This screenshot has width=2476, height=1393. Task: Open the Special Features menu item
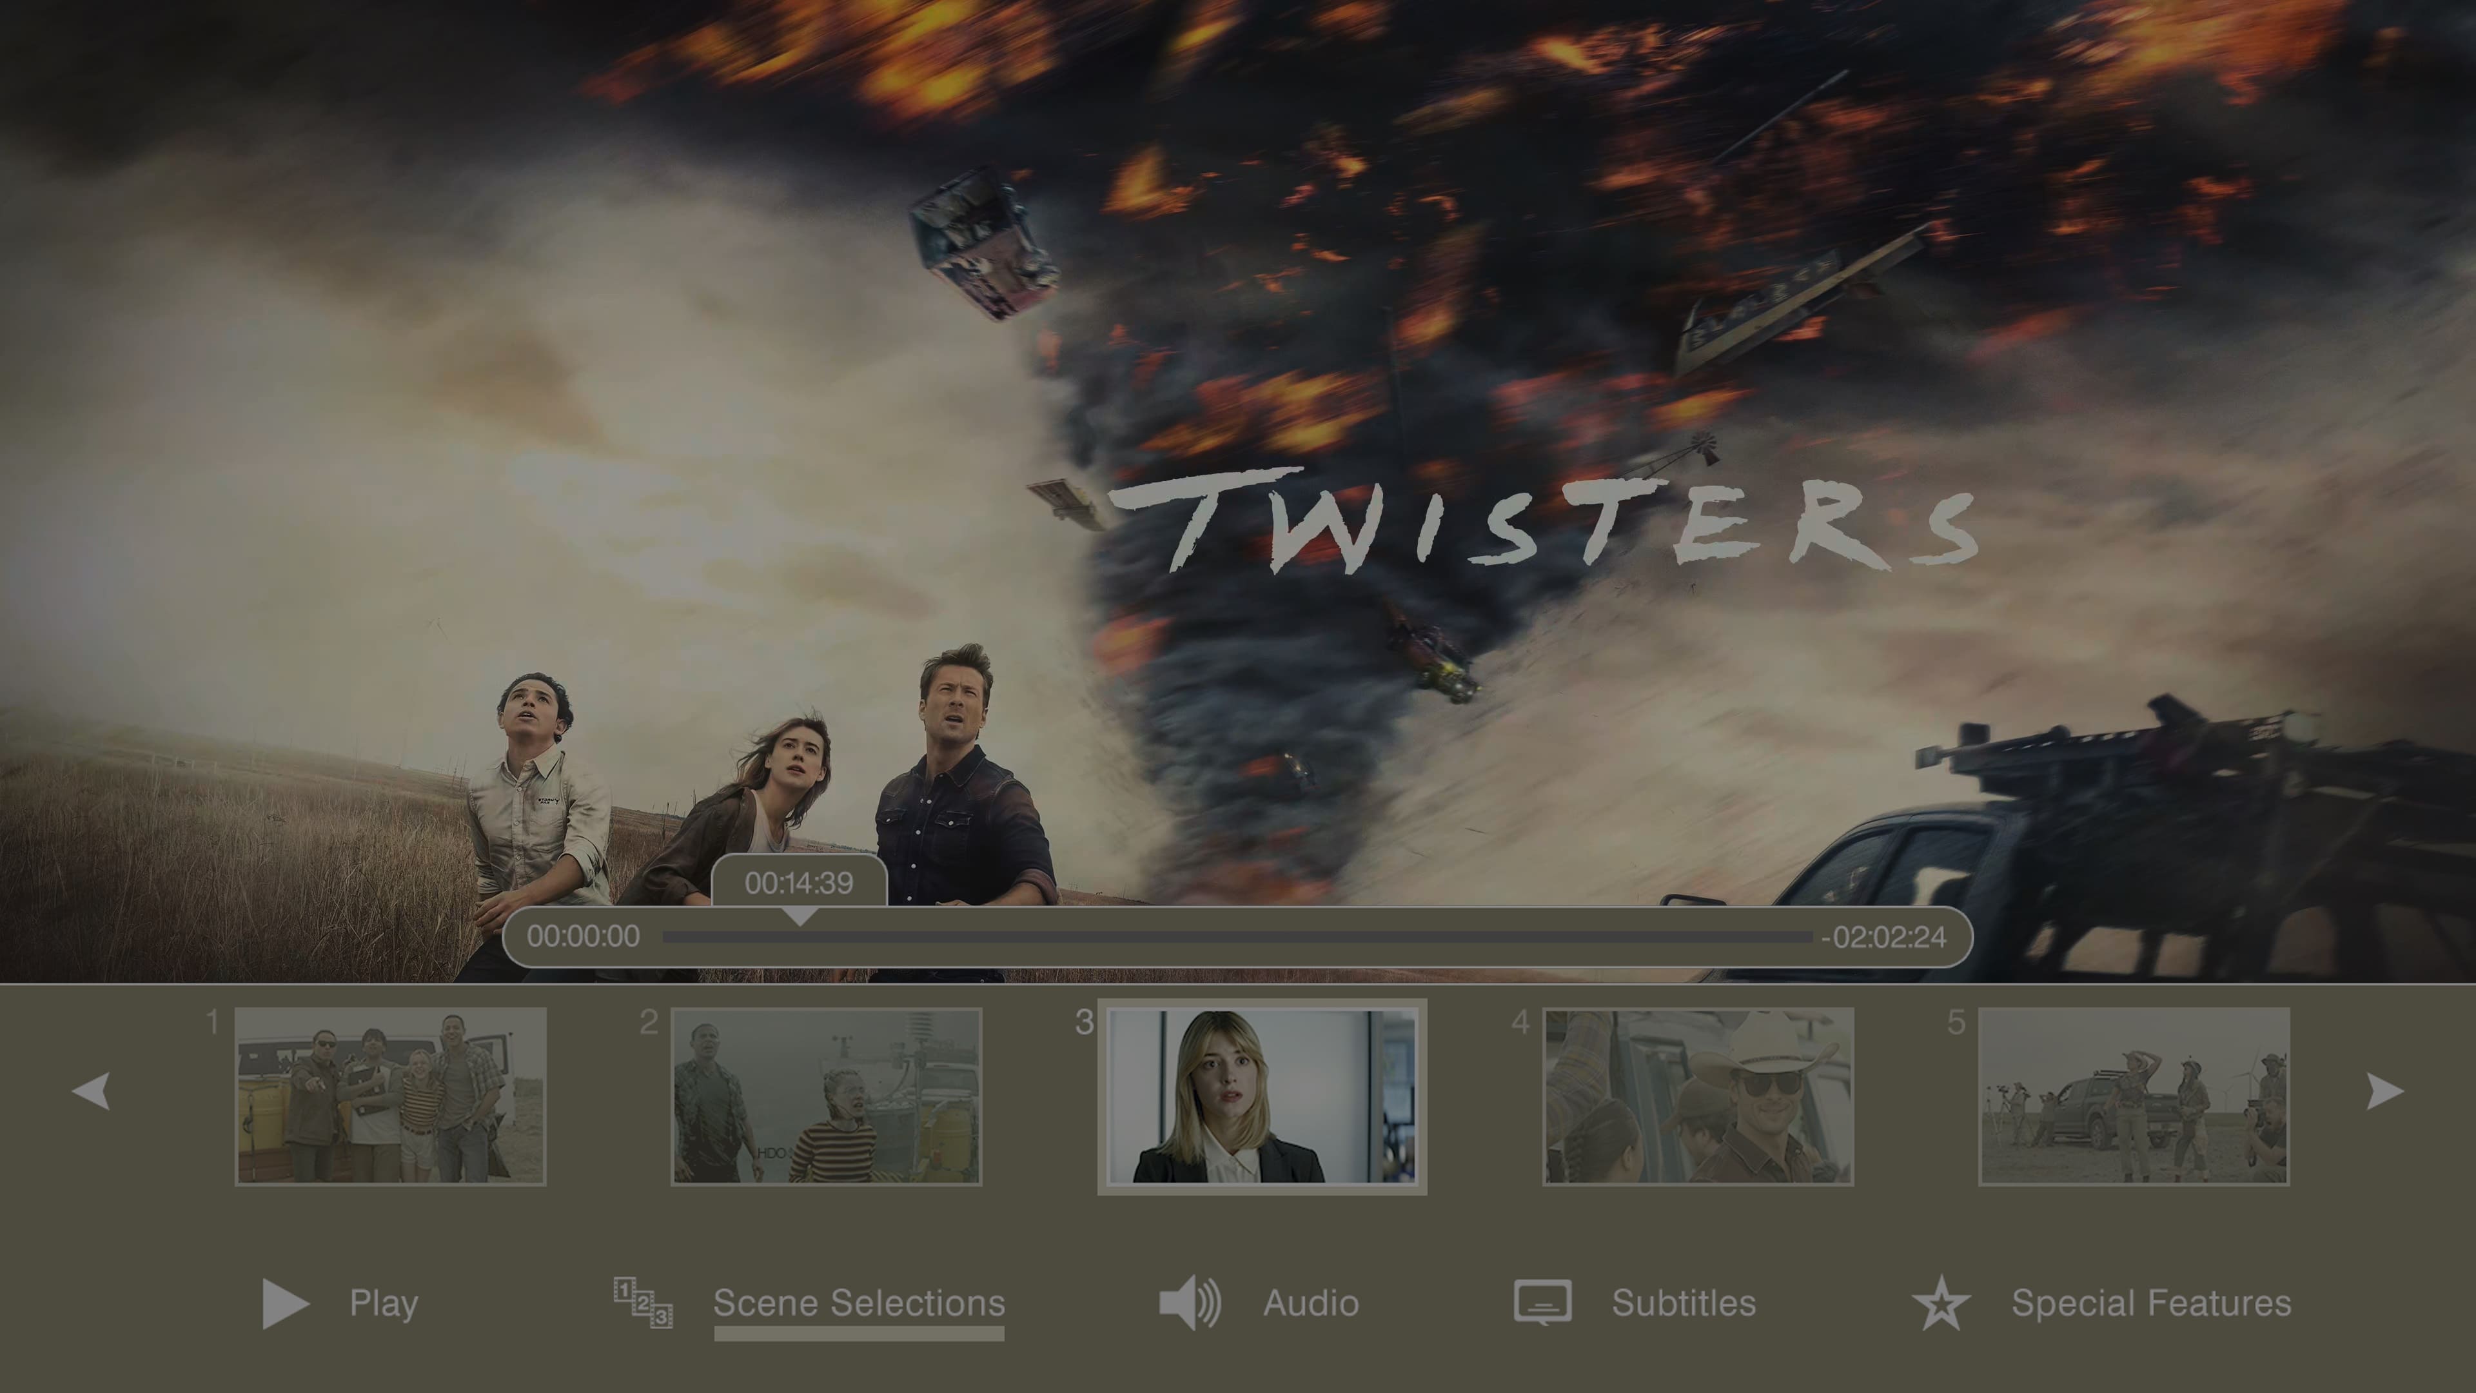2151,1303
